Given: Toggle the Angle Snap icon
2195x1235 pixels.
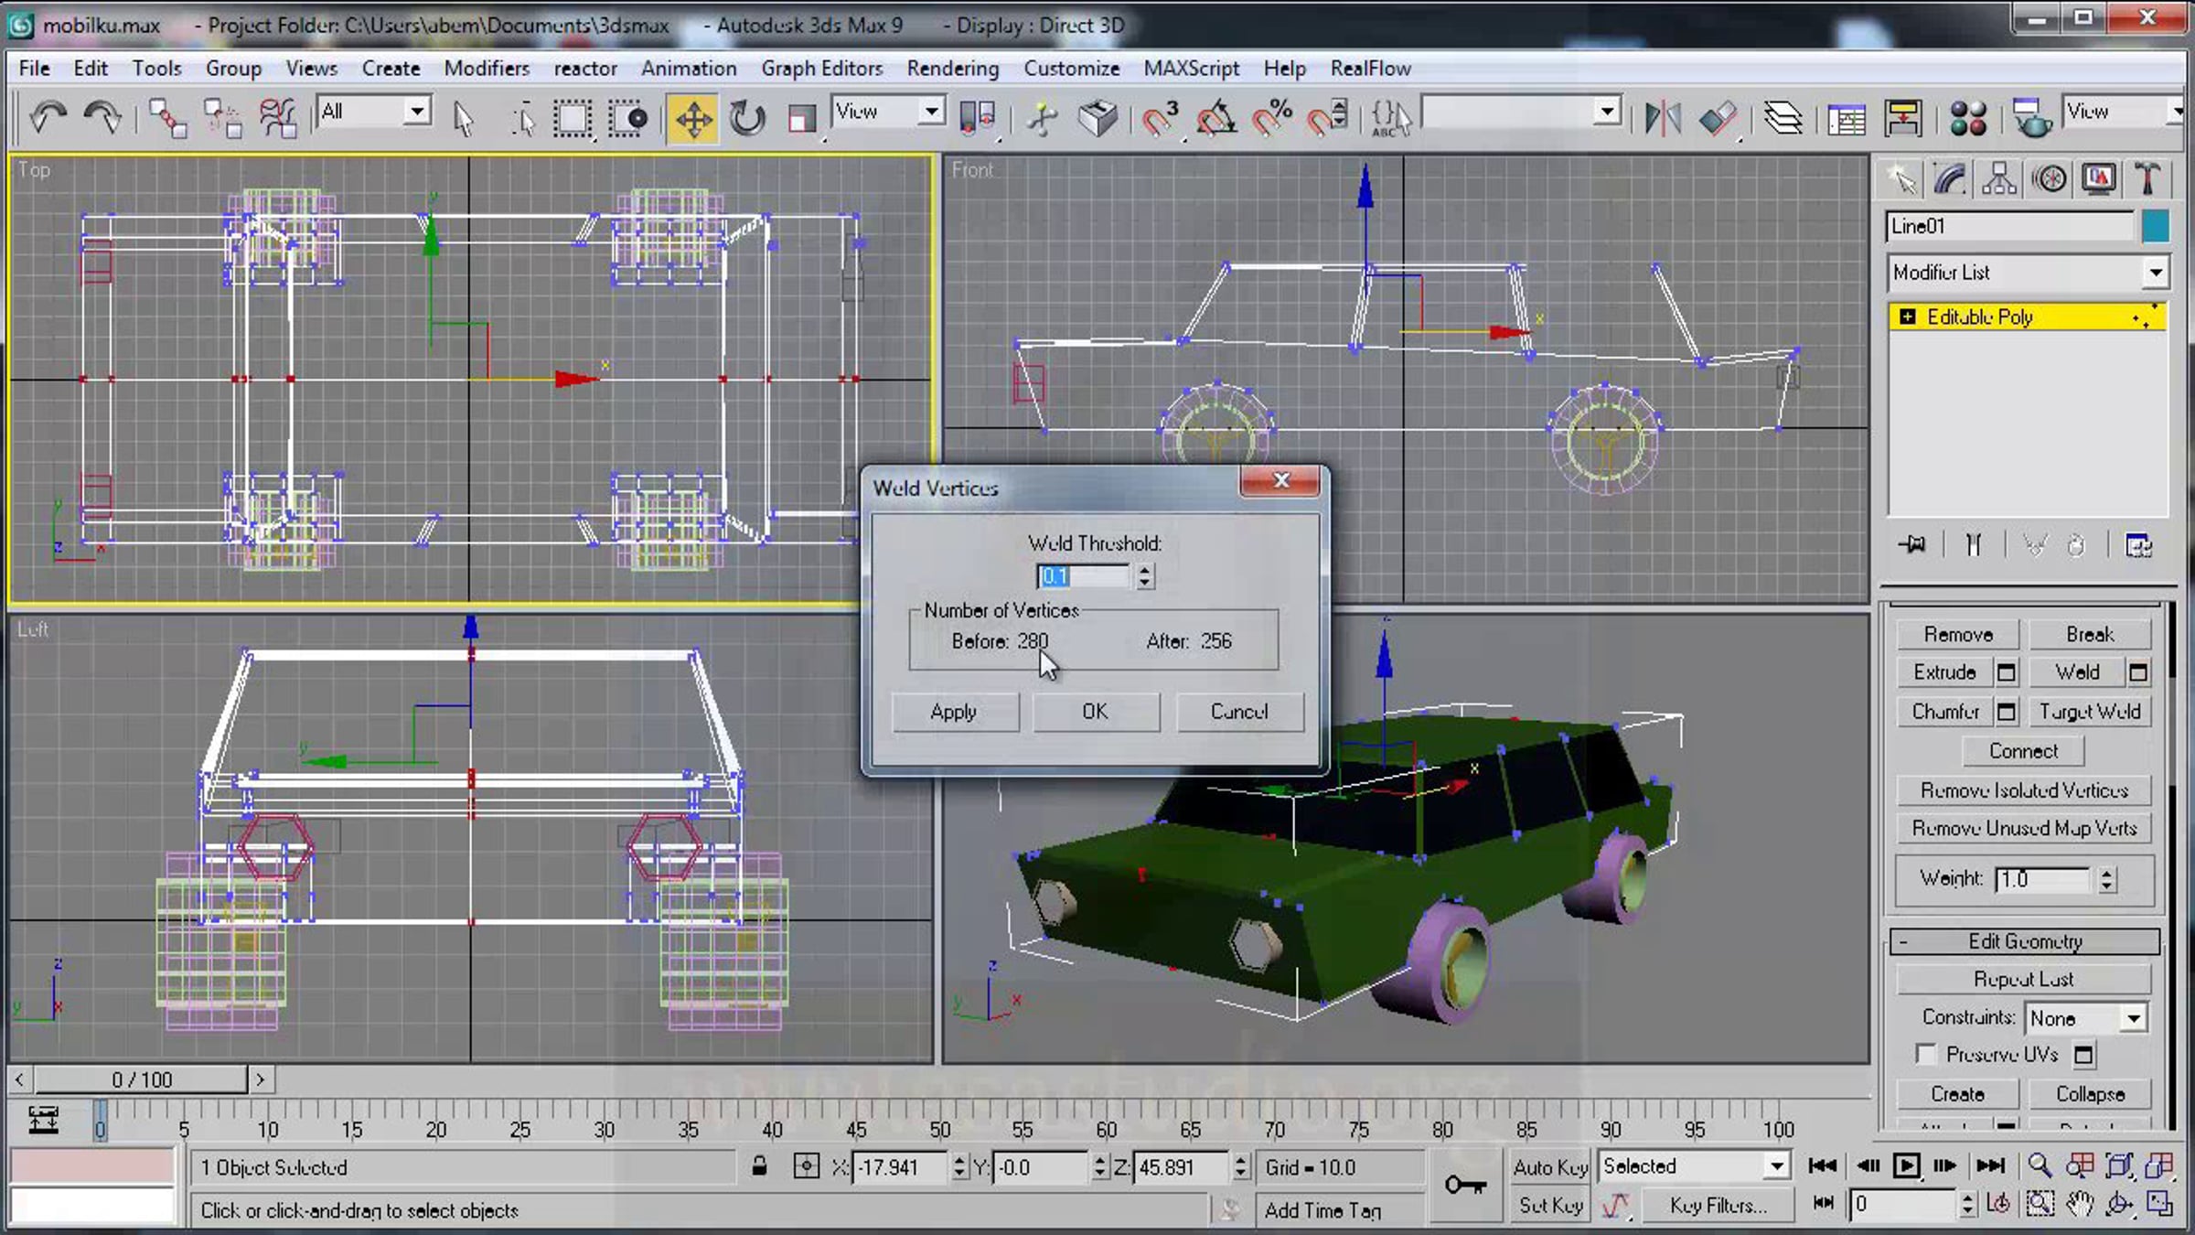Looking at the screenshot, I should 1217,119.
